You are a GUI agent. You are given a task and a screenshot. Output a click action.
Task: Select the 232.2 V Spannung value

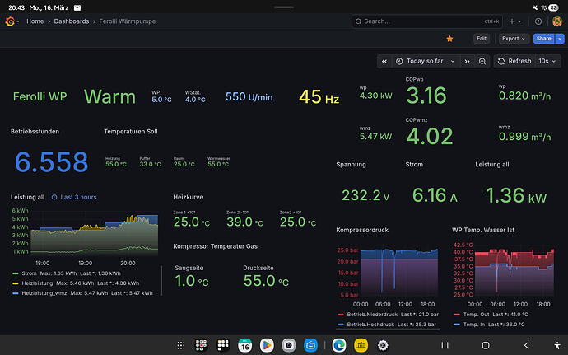point(365,195)
